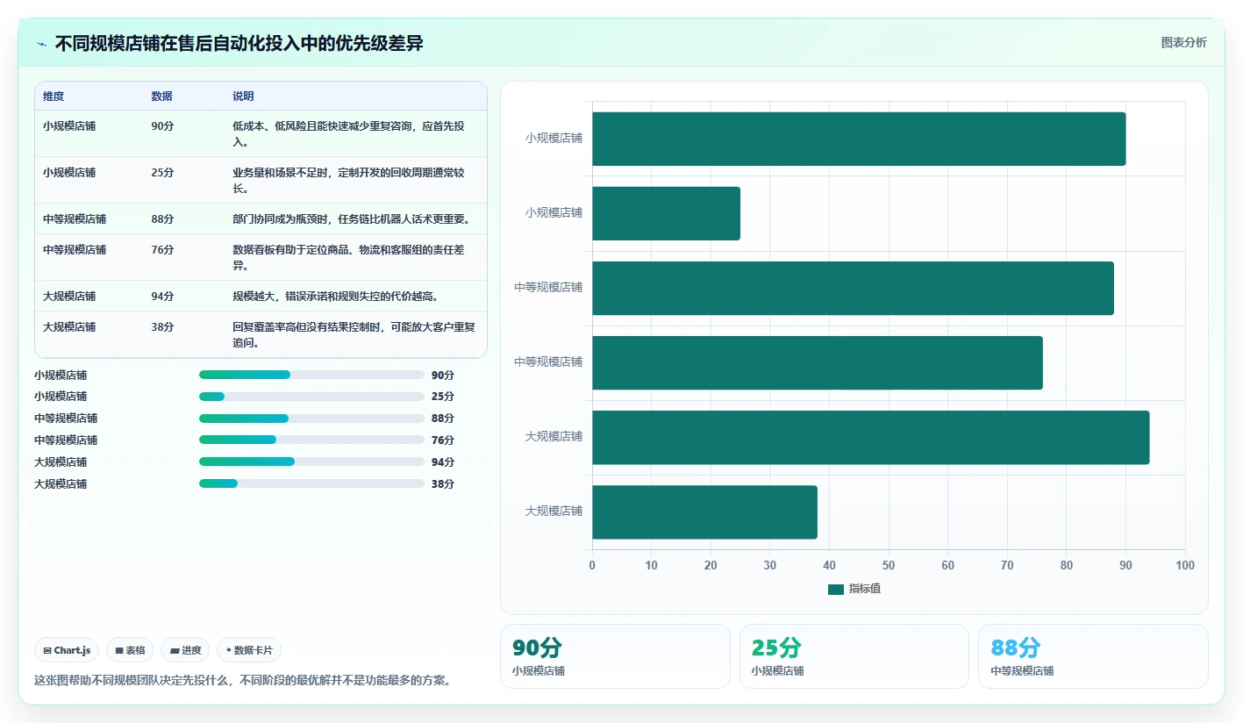Click the 38分 cell in the table
Screen dimensions: 1243x723
click(x=162, y=326)
